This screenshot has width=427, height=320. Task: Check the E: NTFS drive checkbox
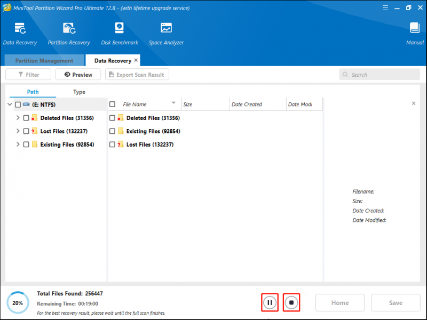point(18,105)
